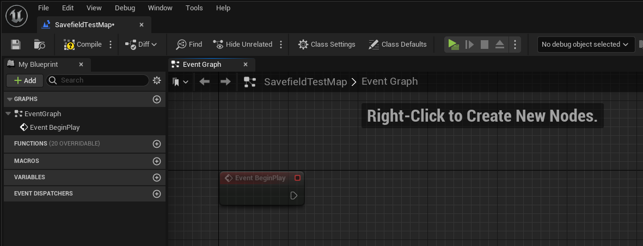Toggle Hide Unrelated nodes
This screenshot has height=246, width=643.
pyautogui.click(x=242, y=45)
